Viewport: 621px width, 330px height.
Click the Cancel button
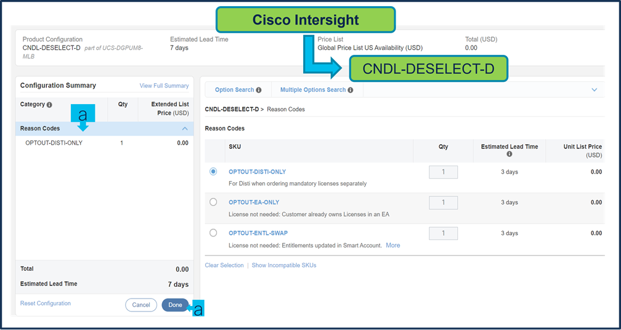pos(141,305)
